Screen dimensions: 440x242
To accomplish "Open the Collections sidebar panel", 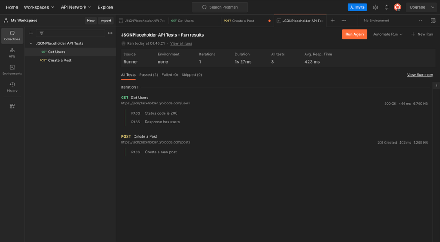I will point(12,36).
